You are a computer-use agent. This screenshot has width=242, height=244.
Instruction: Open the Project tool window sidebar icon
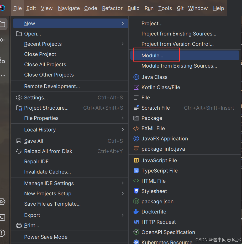click(2, 24)
